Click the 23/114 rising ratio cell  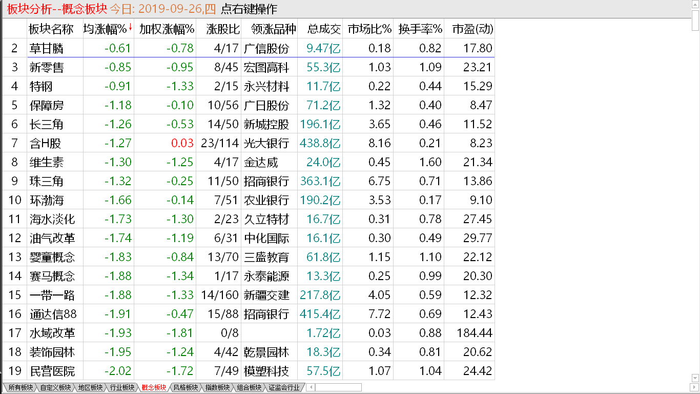(219, 143)
